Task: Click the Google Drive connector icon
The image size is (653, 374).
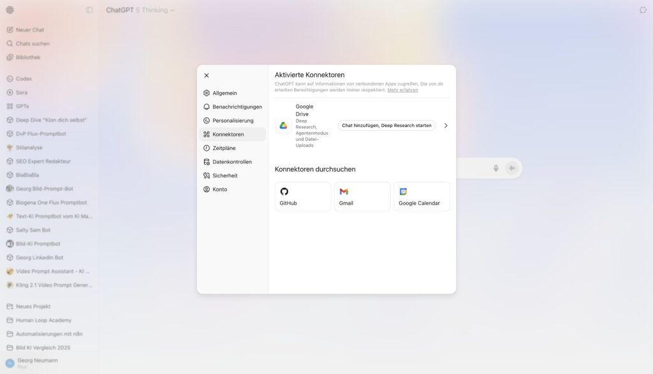Action: pyautogui.click(x=283, y=126)
